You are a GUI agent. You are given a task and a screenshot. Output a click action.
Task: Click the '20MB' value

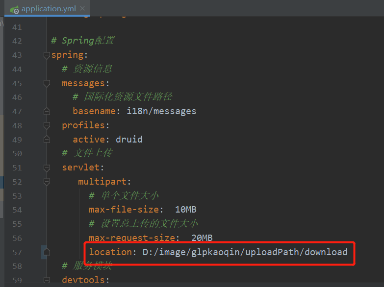tap(202, 238)
